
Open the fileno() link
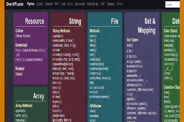[93, 45]
